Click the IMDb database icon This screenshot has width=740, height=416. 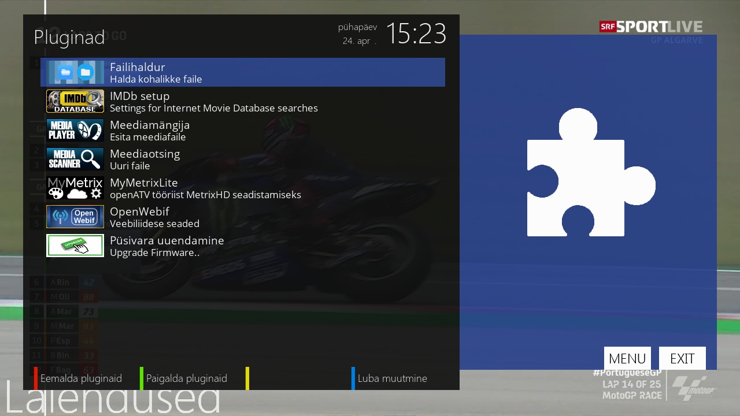[75, 101]
